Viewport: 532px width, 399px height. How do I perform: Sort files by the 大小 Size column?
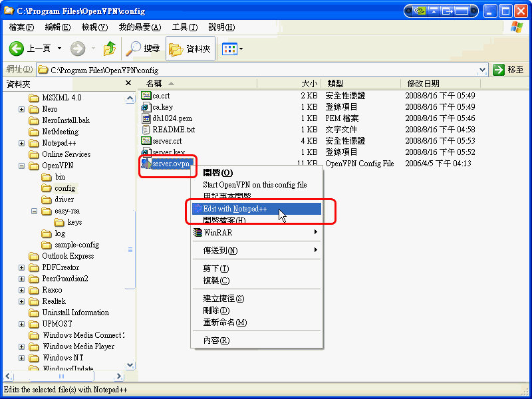(x=289, y=84)
